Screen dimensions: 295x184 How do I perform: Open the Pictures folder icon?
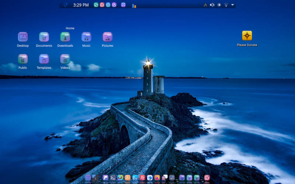click(107, 37)
